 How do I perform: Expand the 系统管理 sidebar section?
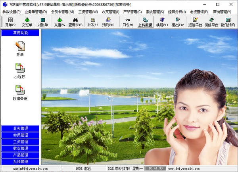point(20,162)
